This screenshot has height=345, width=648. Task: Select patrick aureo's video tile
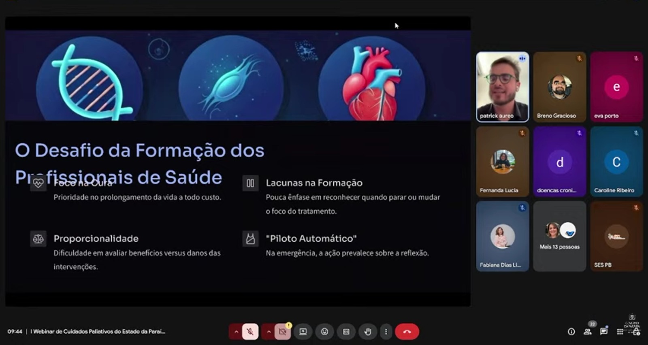coord(502,87)
